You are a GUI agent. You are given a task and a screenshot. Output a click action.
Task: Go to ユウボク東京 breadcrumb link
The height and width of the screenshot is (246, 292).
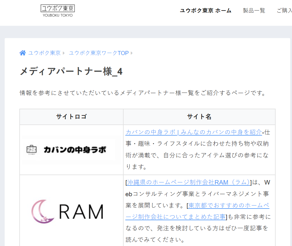pos(45,53)
